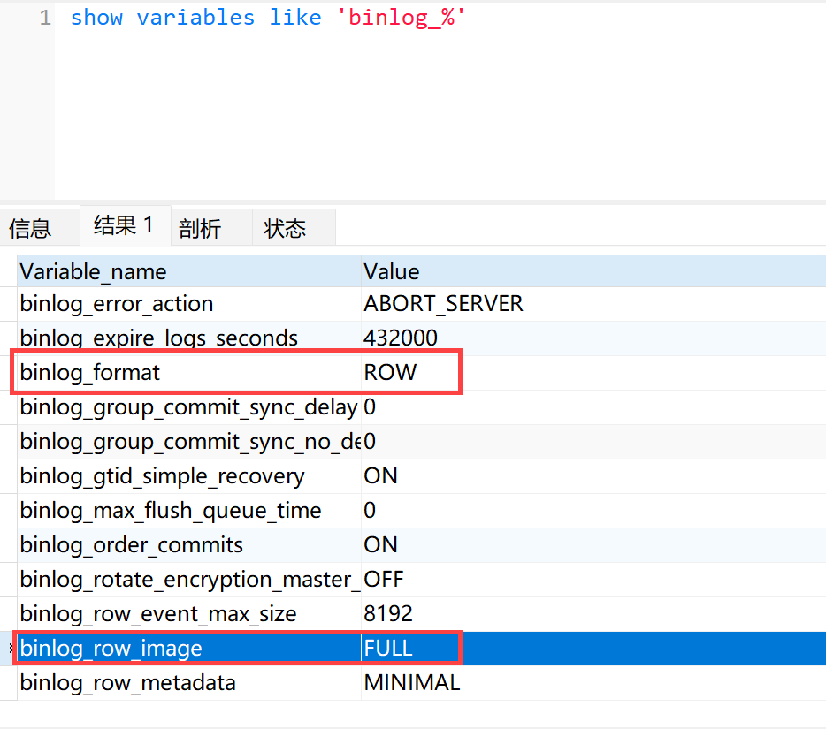Select the binlog_rotate_encryption_master cell

(189, 580)
